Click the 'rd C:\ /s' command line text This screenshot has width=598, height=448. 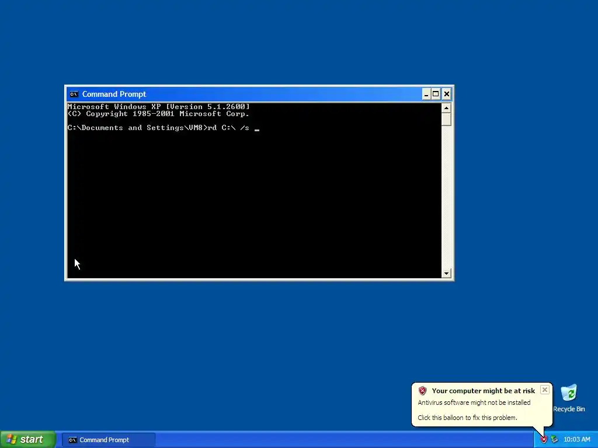[228, 128]
